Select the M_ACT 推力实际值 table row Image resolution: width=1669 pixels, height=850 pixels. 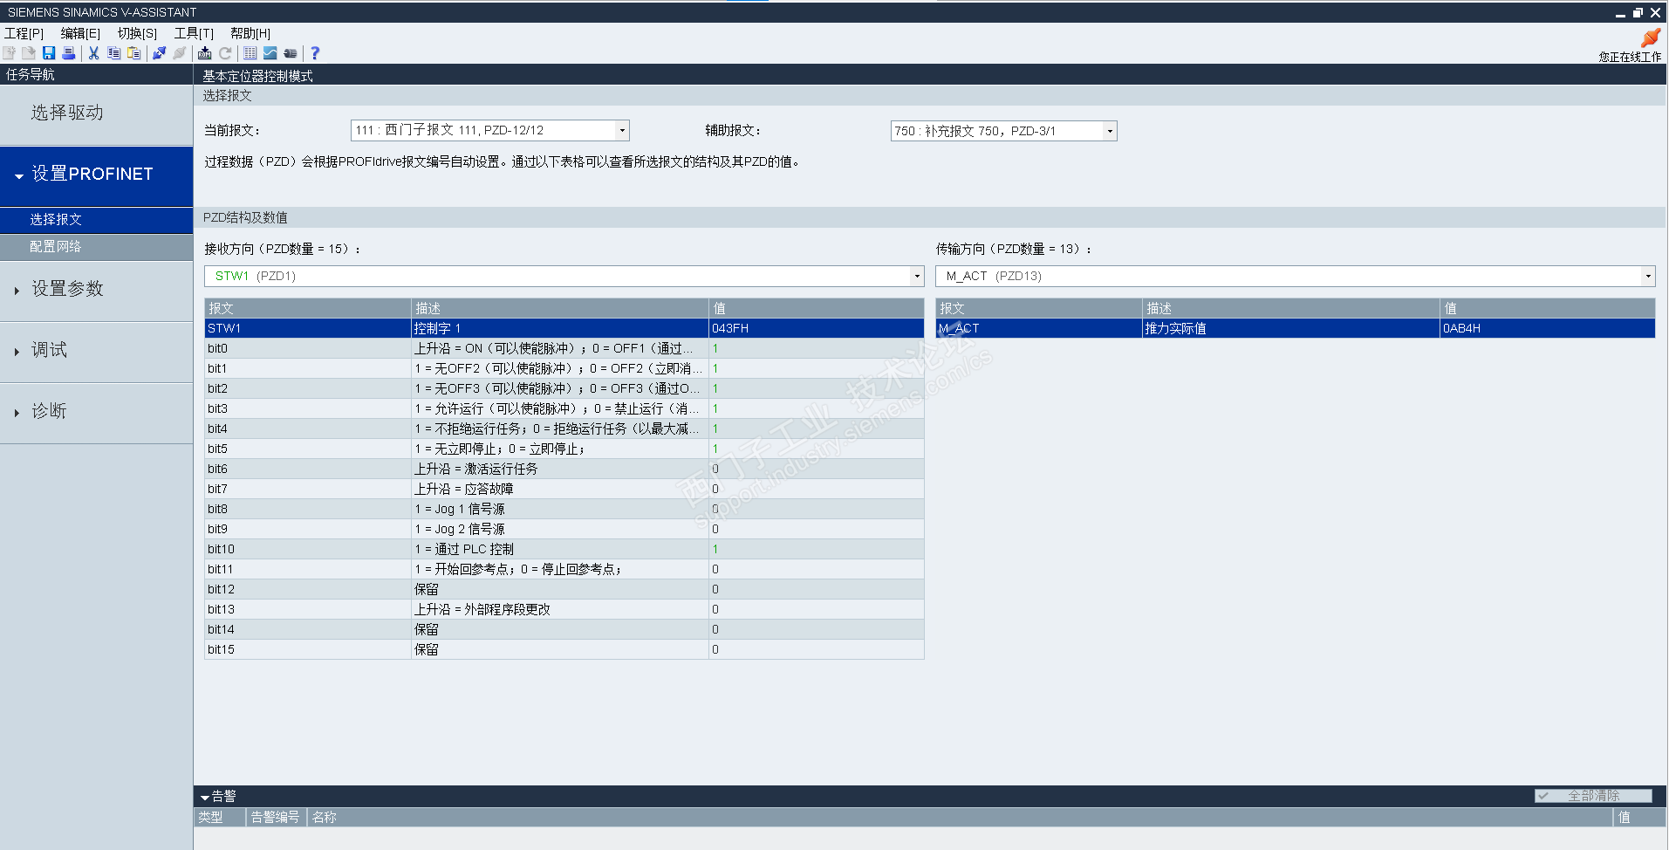tap(1295, 328)
